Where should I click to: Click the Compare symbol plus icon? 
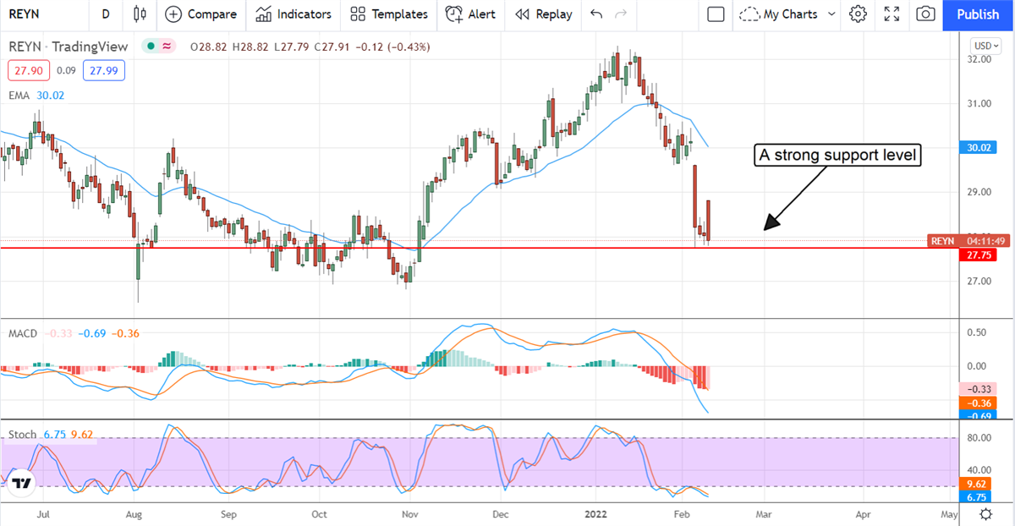(x=173, y=14)
